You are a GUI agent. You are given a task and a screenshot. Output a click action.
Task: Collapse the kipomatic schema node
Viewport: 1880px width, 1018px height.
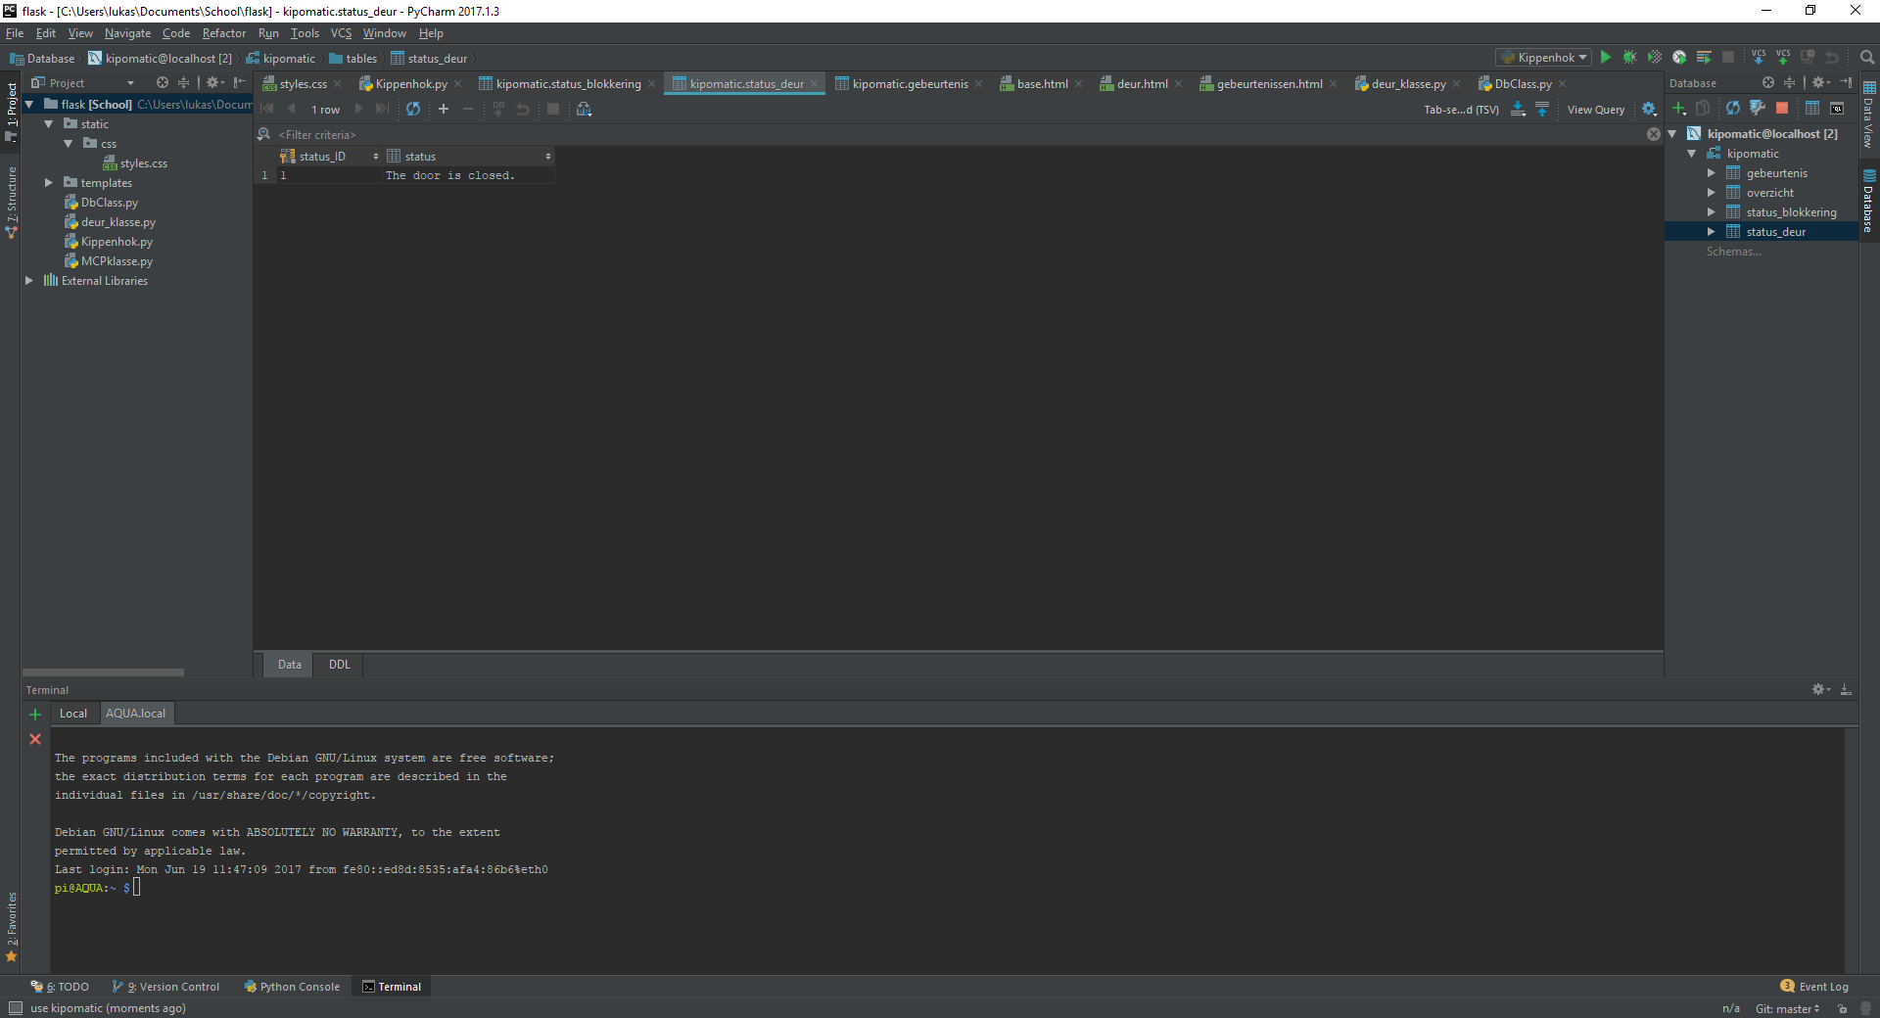1691,154
